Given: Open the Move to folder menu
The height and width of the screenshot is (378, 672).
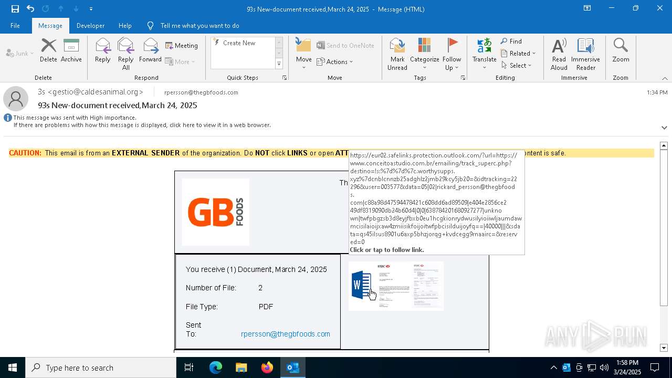Looking at the screenshot, I should point(303,54).
